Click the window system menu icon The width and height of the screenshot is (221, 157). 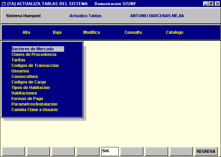pyautogui.click(x=4, y=3)
